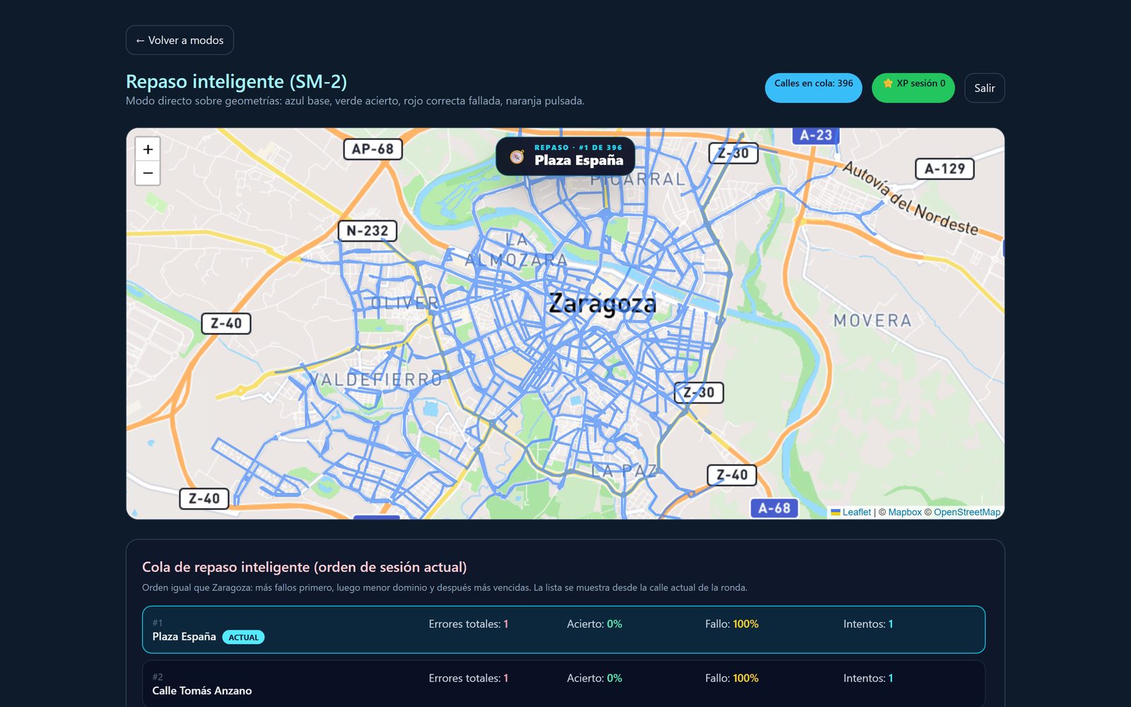Screen dimensions: 1131x707
Task: Click the Zaragoza city label on map
Action: [x=603, y=304]
